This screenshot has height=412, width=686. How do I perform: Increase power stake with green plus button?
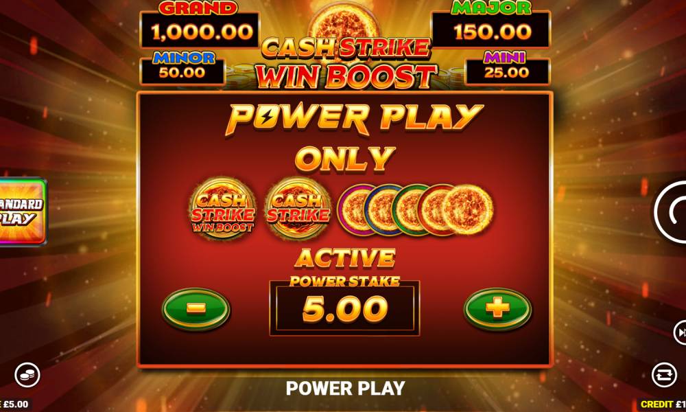point(498,309)
